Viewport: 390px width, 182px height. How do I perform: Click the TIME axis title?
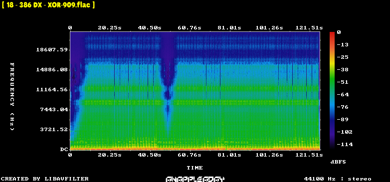[195, 168]
